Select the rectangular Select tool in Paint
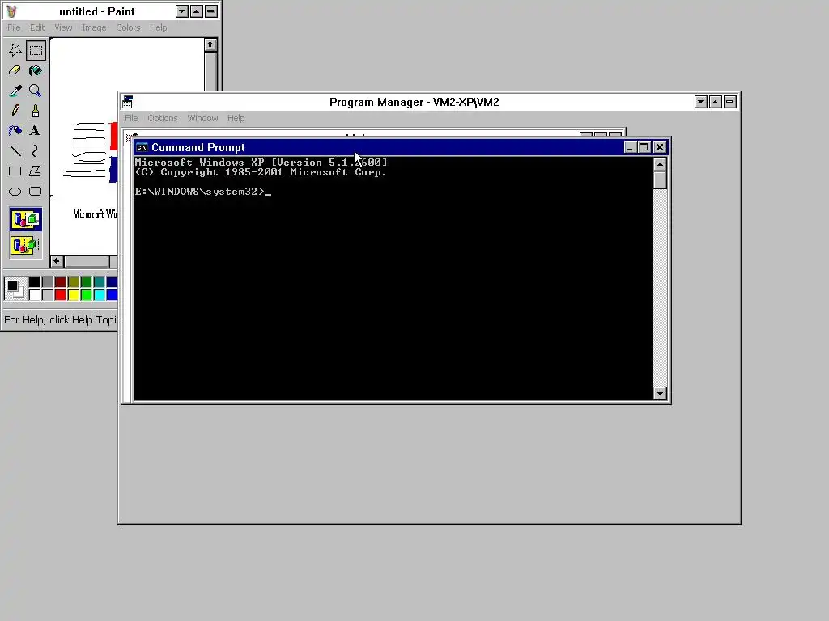This screenshot has height=621, width=829. pos(36,50)
